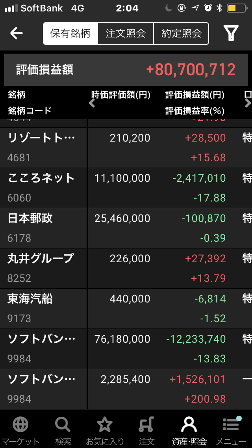Show previous columns with left chevron
The height and width of the screenshot is (448, 252).
click(x=92, y=103)
